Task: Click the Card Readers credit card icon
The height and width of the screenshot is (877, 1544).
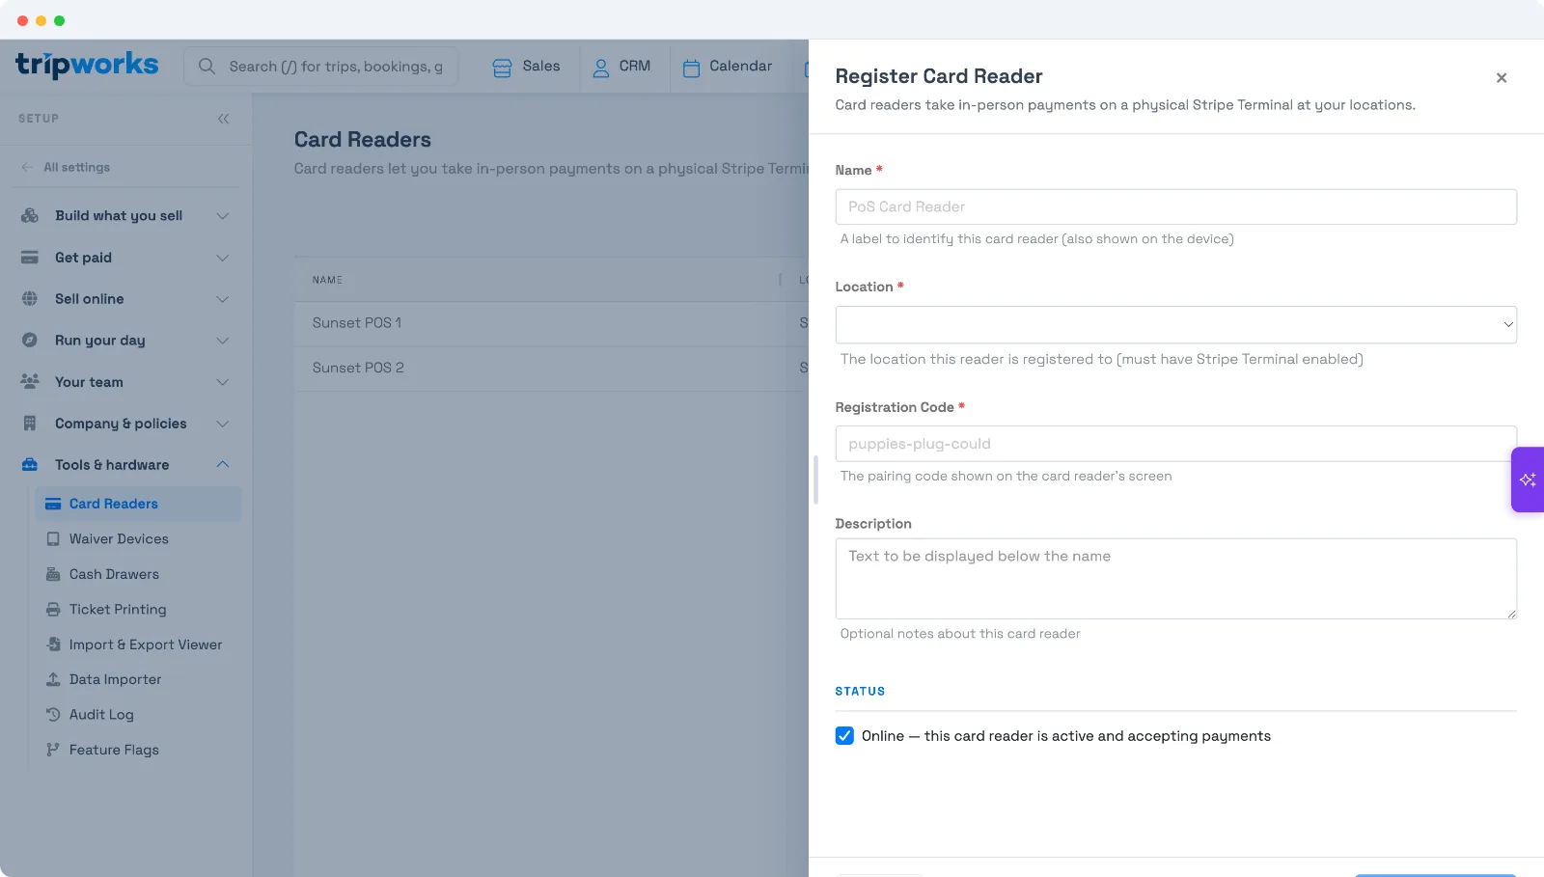Action: click(x=53, y=504)
